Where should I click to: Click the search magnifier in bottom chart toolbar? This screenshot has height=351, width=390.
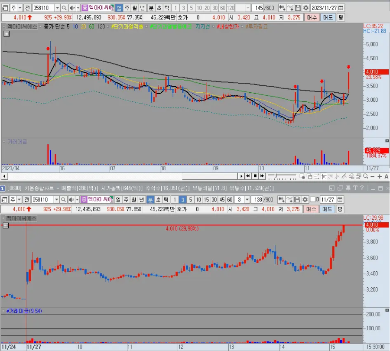pos(63,199)
